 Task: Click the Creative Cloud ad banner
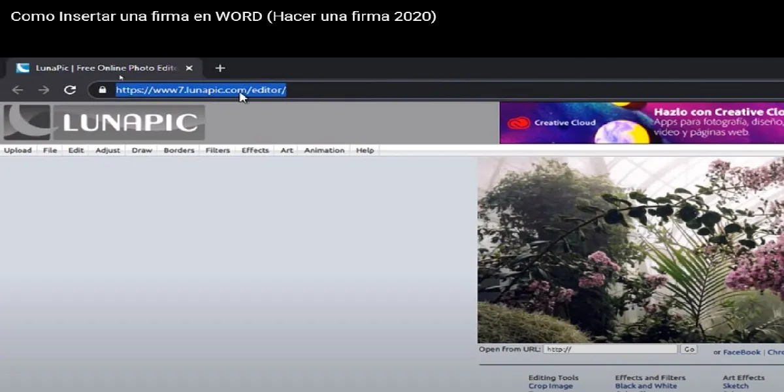click(x=642, y=123)
